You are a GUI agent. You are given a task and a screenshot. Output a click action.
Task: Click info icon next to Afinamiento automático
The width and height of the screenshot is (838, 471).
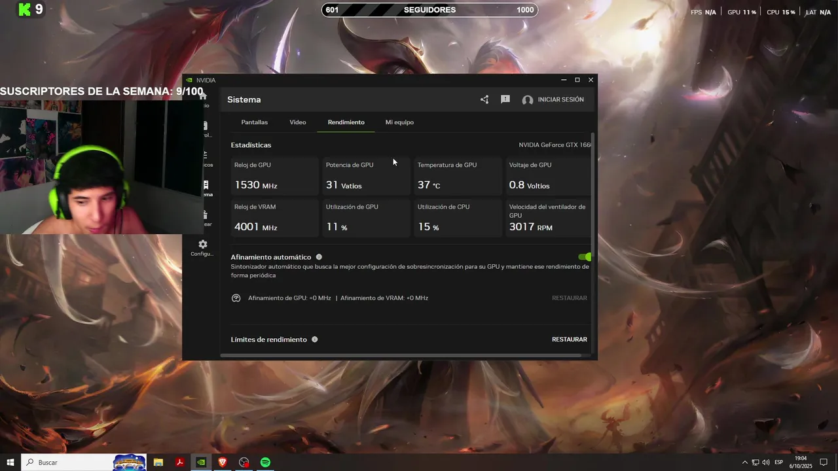pyautogui.click(x=319, y=257)
